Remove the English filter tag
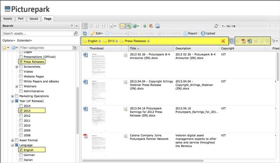This screenshot has height=163, width=280. click(x=100, y=41)
